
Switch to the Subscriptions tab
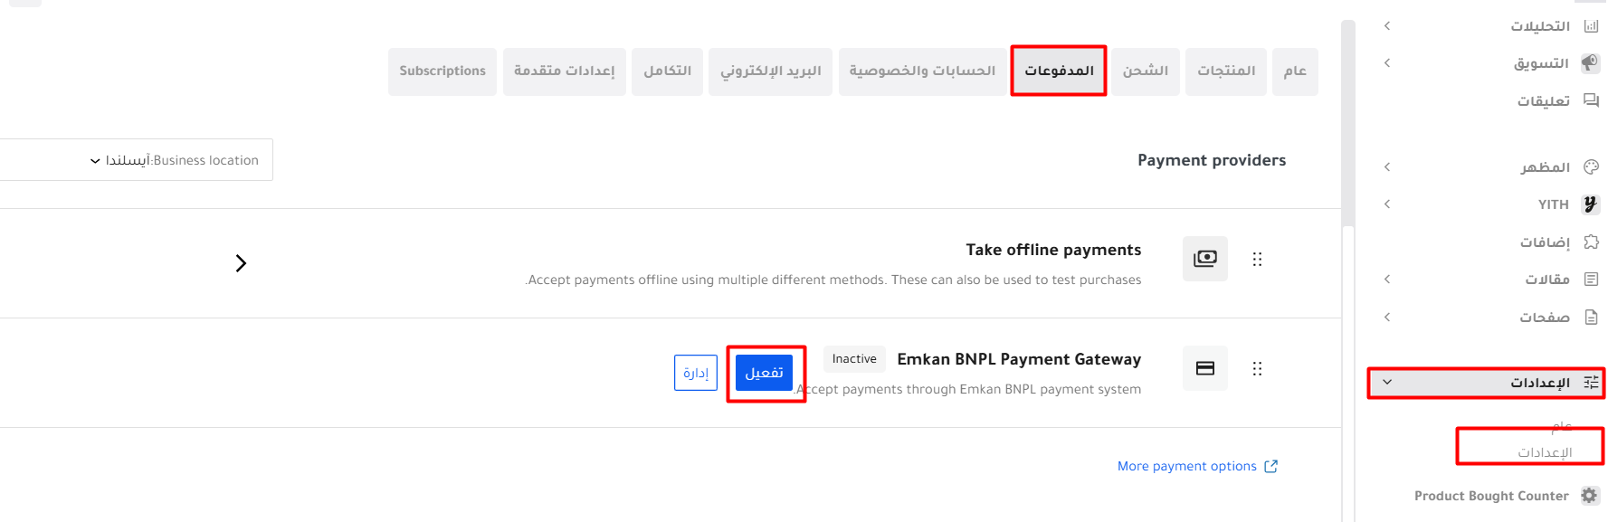[442, 71]
